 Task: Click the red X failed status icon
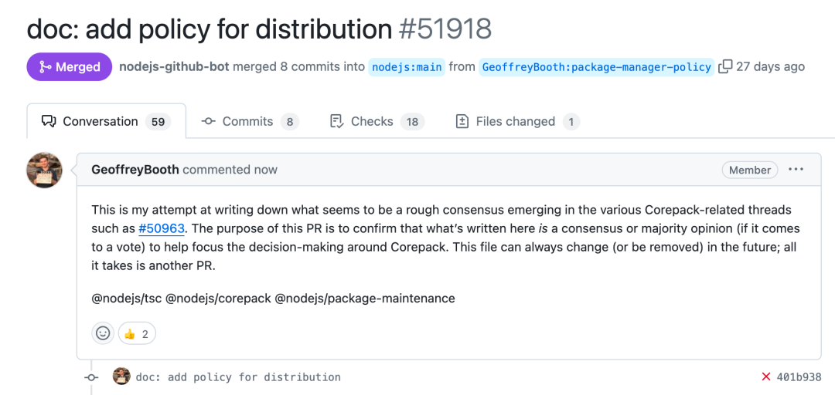[x=766, y=377]
